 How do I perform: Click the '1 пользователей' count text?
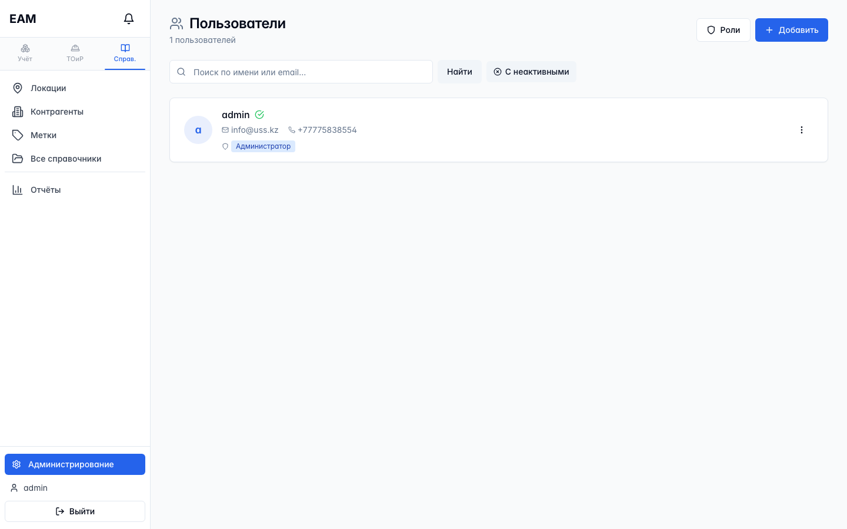click(x=202, y=40)
